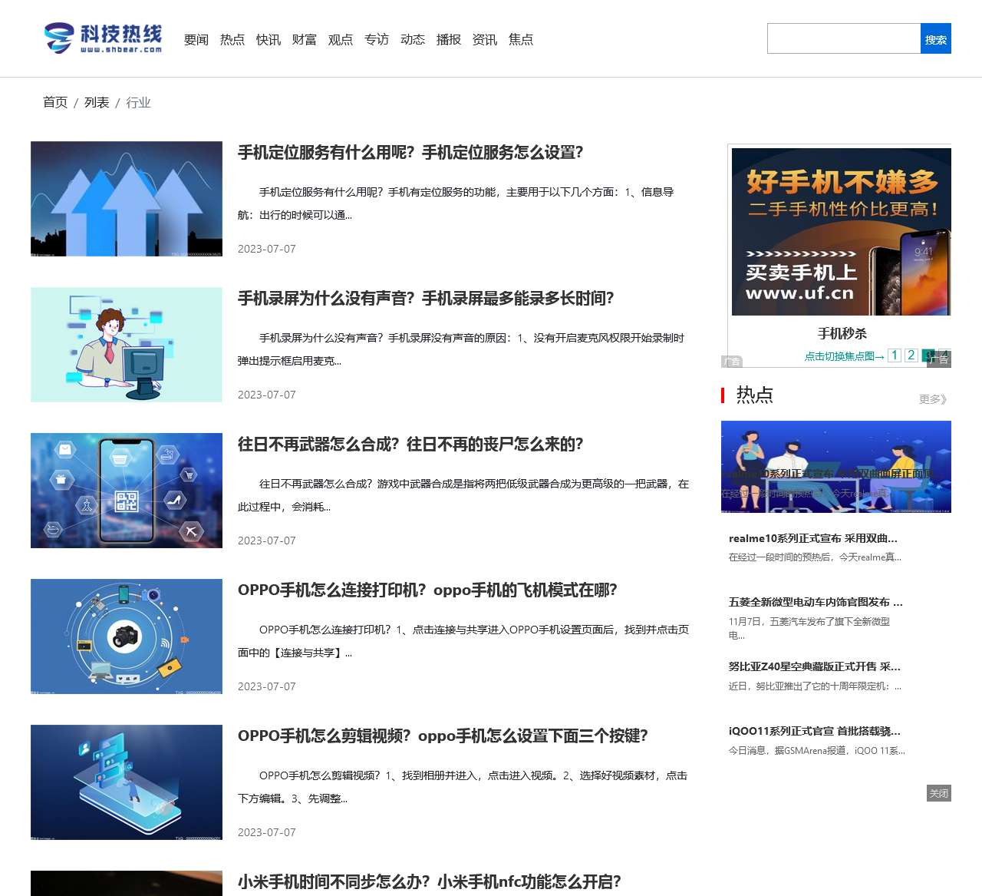Open the 播报 navigation item
Viewport: 982px width, 896px height.
[x=450, y=39]
